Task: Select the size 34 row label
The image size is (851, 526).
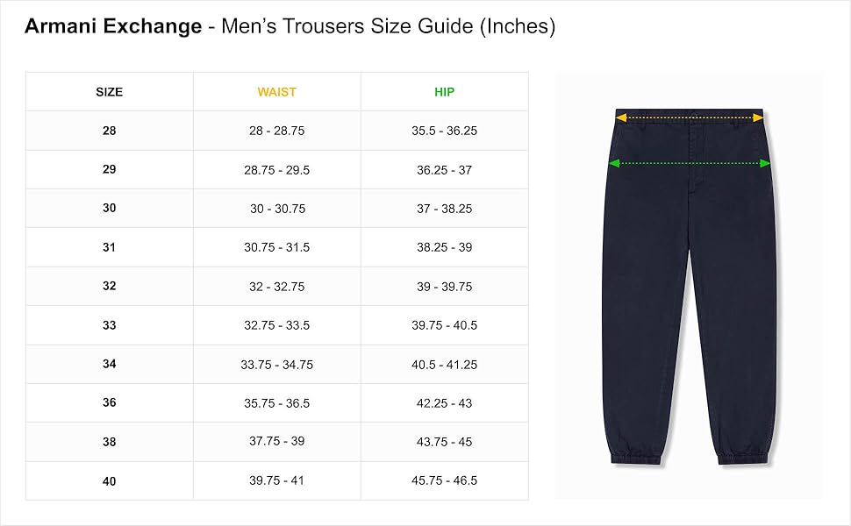Action: (x=109, y=364)
